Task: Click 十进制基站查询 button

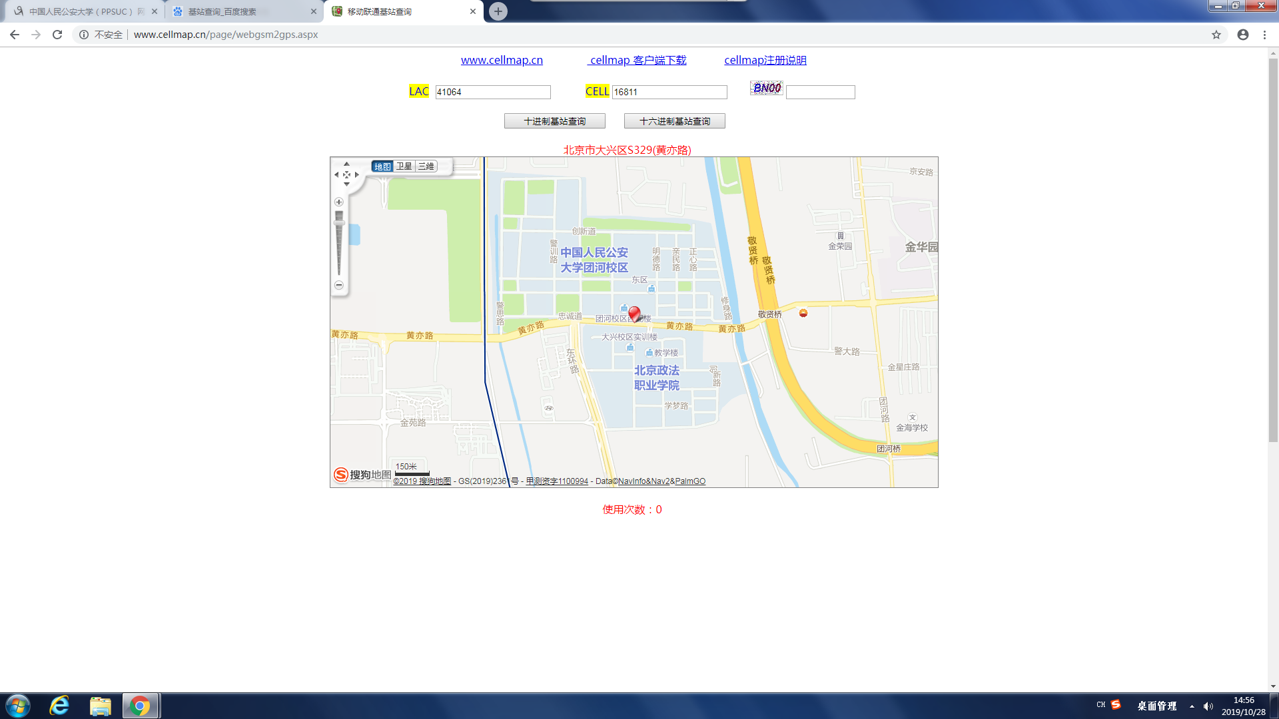Action: click(554, 121)
